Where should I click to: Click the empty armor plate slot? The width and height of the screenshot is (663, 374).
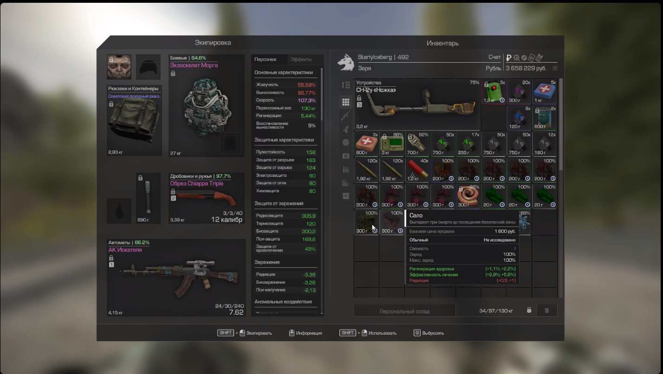point(231,142)
